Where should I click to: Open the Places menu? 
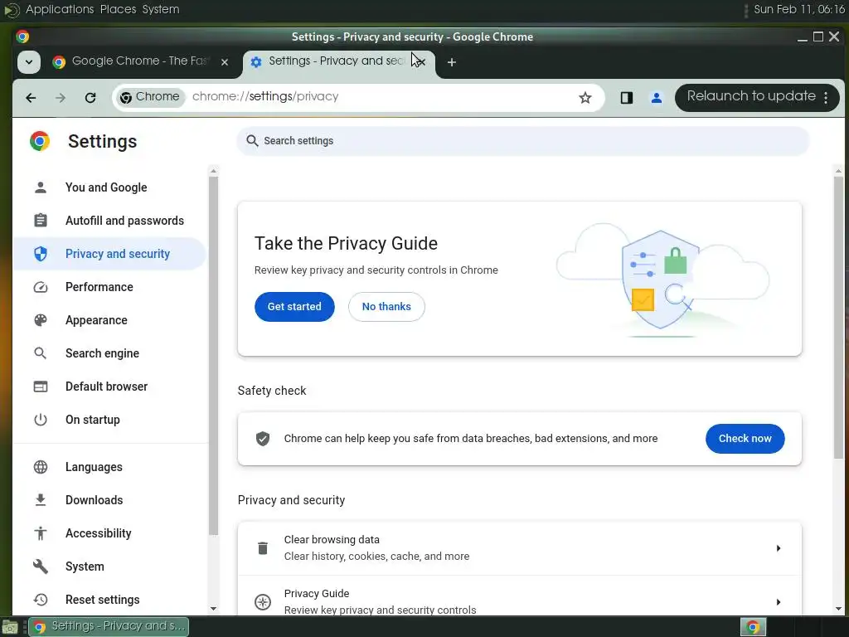point(118,9)
